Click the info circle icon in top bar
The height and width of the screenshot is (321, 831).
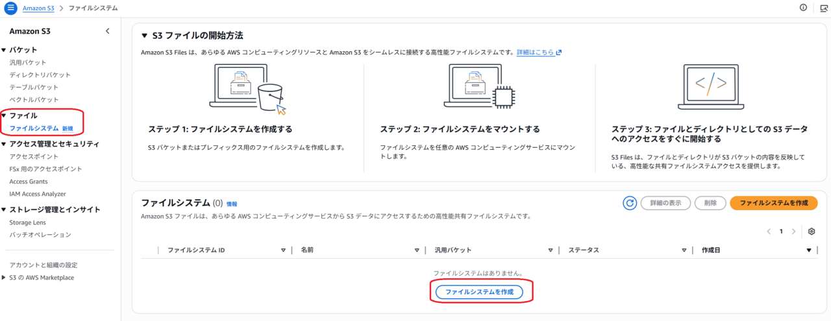[x=803, y=8]
